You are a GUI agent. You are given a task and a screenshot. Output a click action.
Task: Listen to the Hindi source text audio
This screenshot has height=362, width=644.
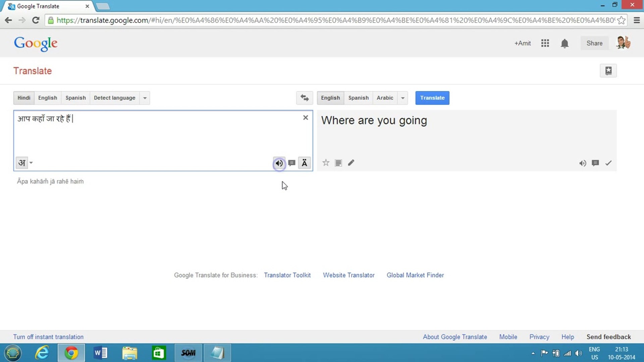pos(279,163)
